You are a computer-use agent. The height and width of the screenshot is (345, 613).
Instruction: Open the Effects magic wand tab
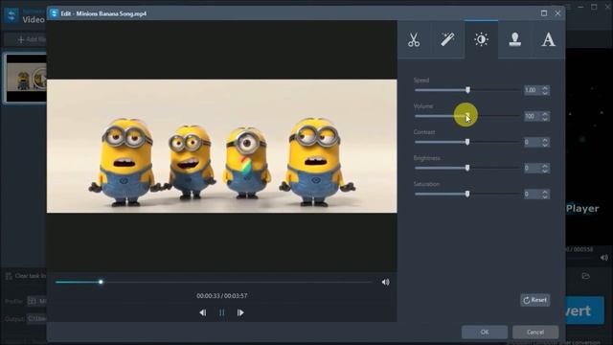[447, 39]
